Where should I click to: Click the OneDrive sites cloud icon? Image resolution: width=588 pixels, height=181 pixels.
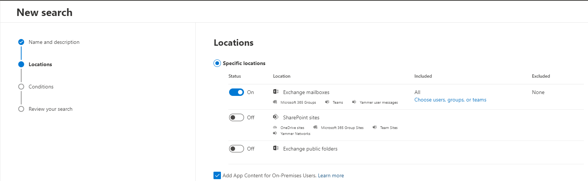tap(275, 127)
